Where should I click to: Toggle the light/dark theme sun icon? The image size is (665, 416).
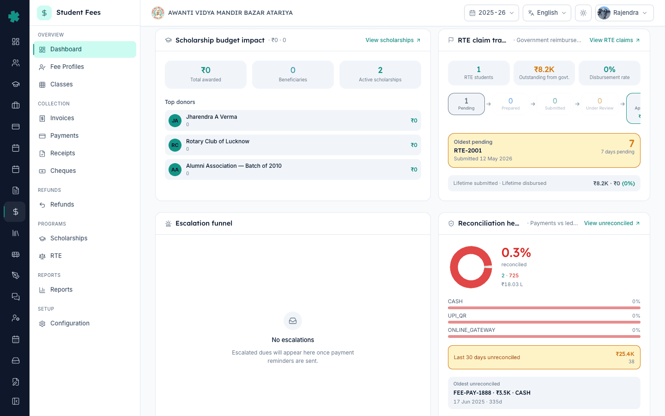pyautogui.click(x=583, y=13)
